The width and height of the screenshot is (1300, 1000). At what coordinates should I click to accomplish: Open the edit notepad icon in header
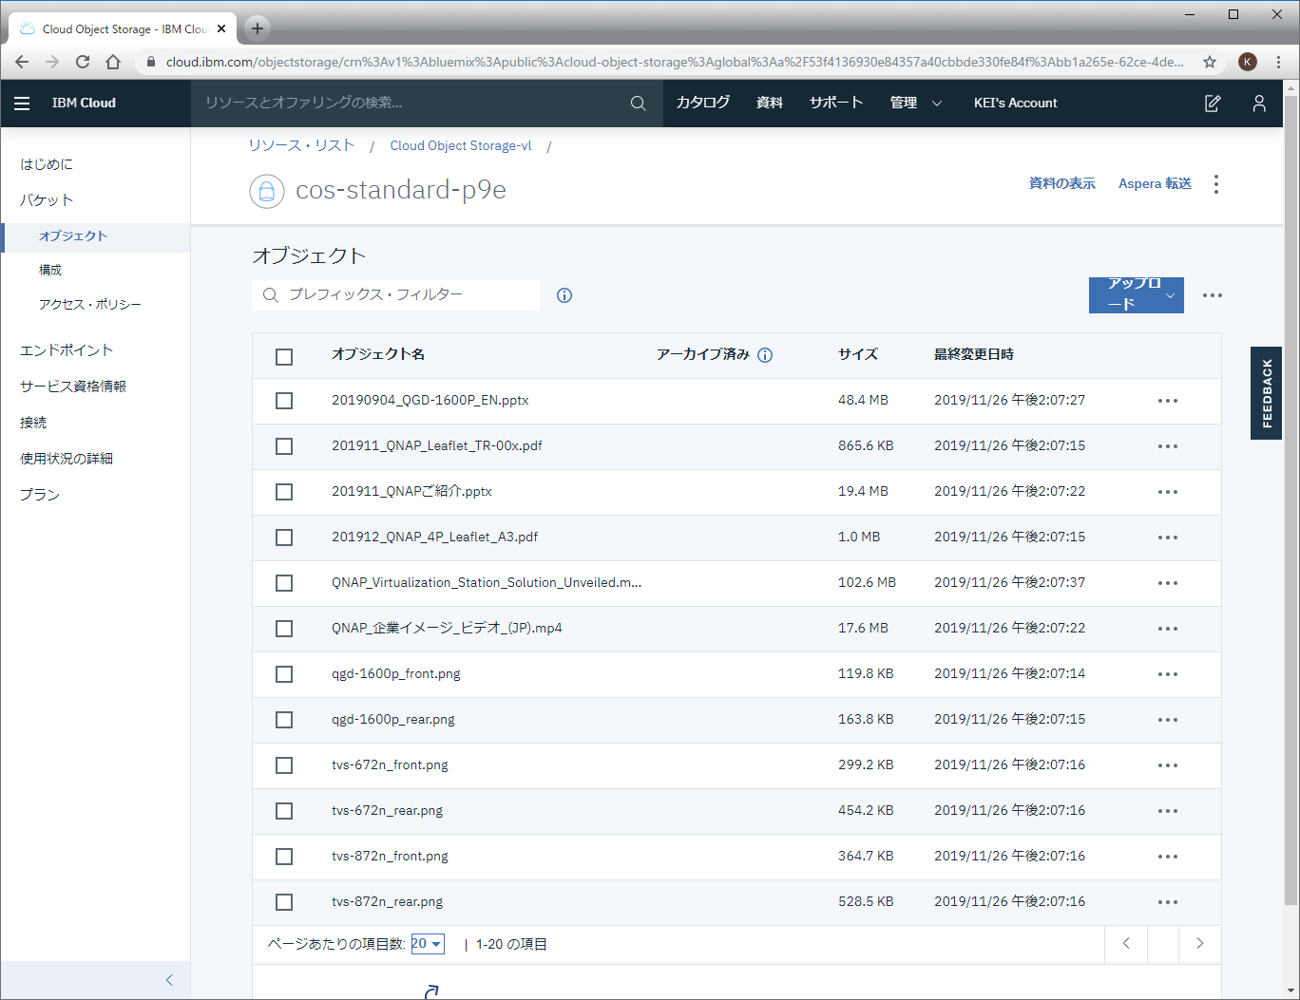pyautogui.click(x=1213, y=104)
